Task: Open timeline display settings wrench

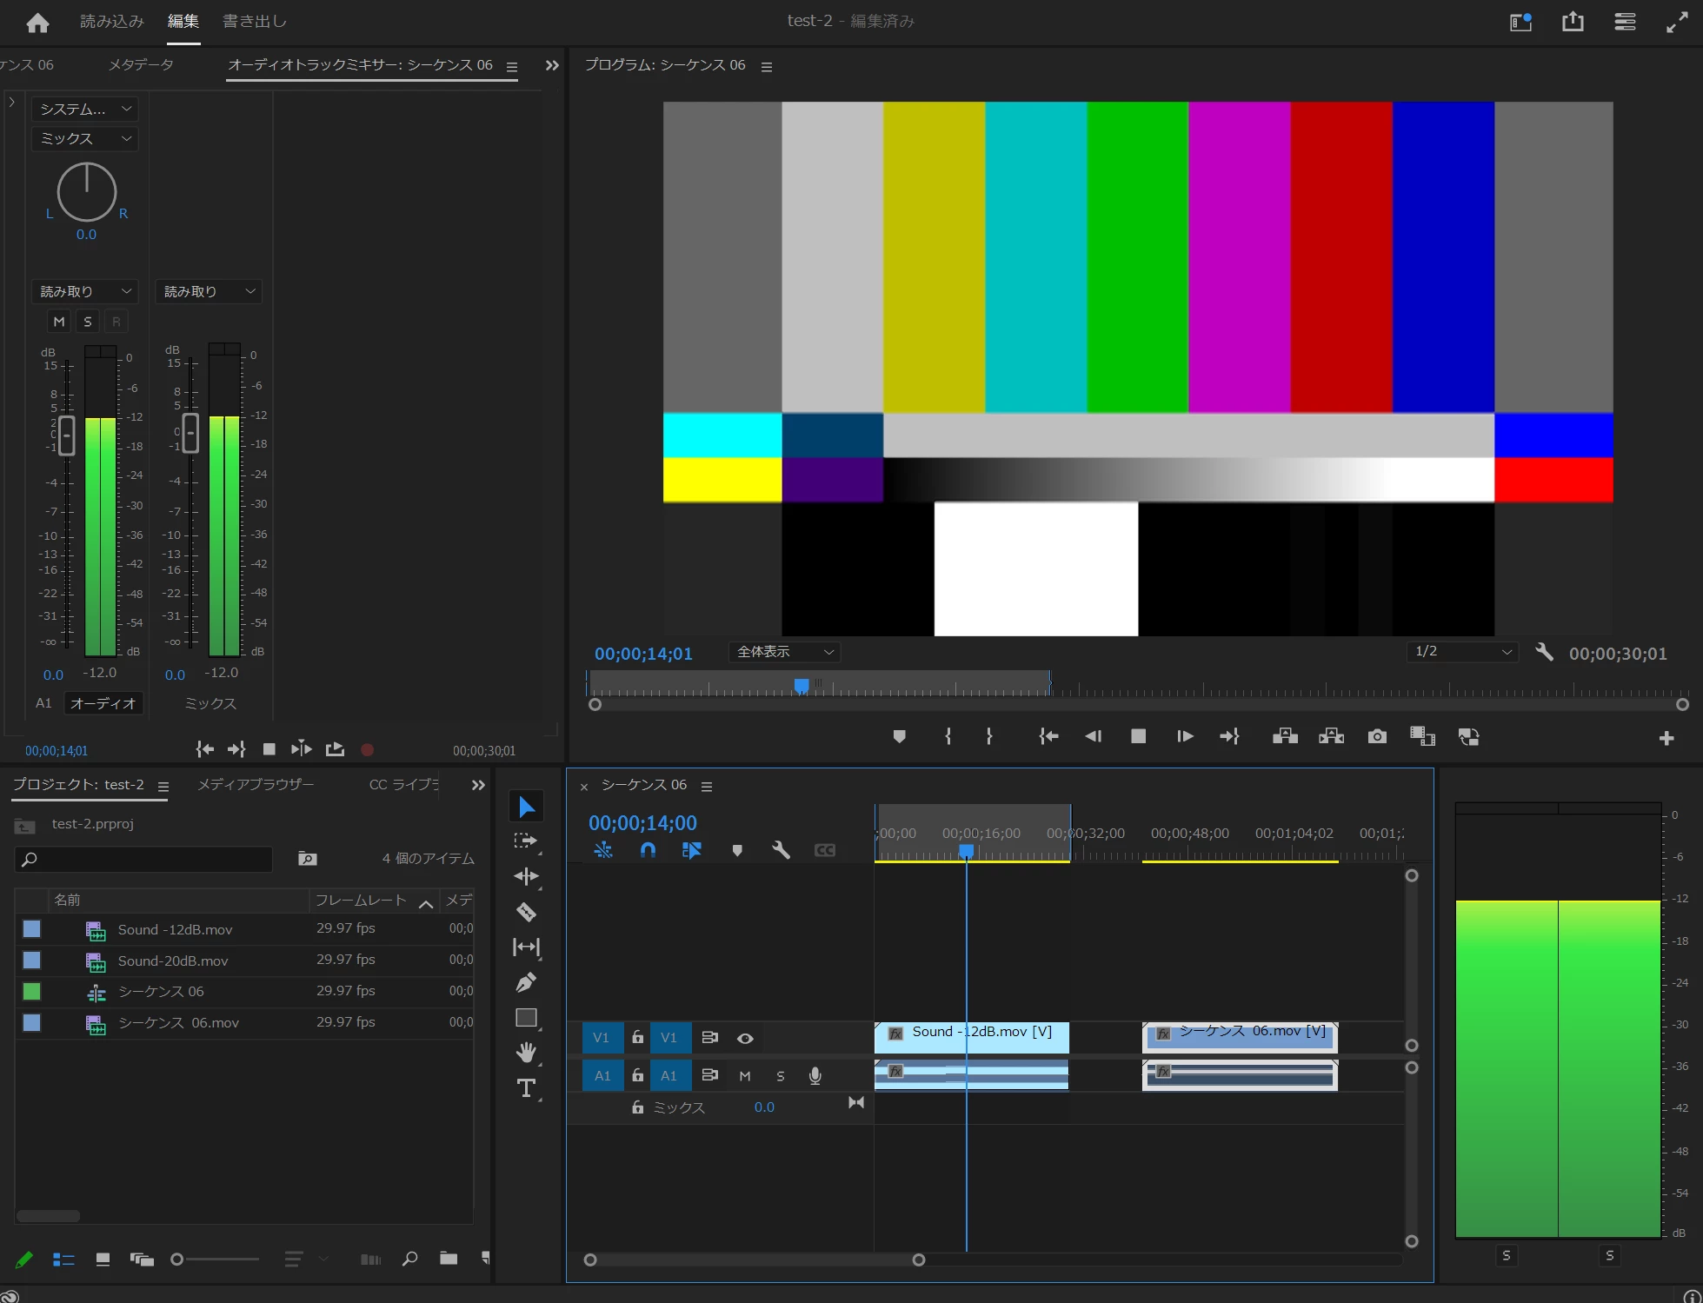Action: (x=781, y=850)
